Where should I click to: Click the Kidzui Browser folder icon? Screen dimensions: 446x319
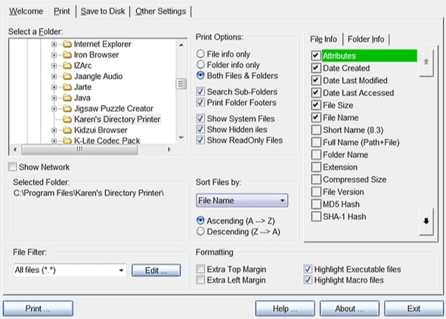(67, 130)
